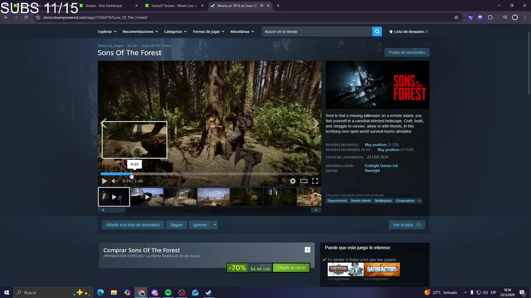This screenshot has height=298, width=531.
Task: Open Microsoft Edge from taskbar
Action: (100, 293)
